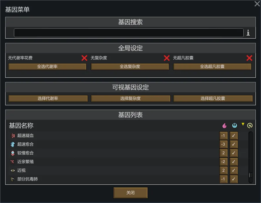Click the 关闭 button
Viewport: 261px width, 203px height.
(x=130, y=193)
